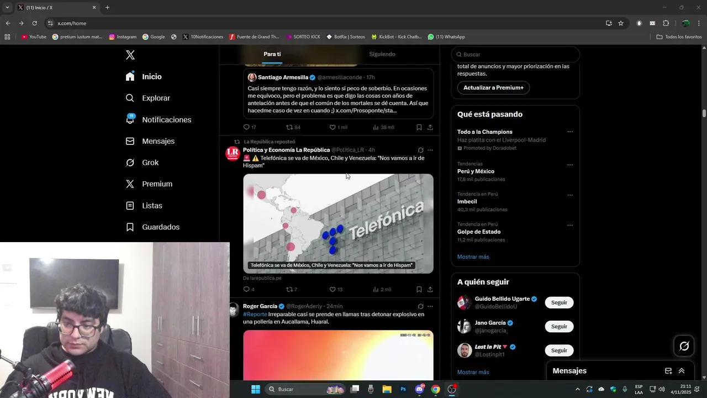Viewport: 707px width, 398px height.
Task: Switch to the Para ti tab
Action: click(x=272, y=54)
